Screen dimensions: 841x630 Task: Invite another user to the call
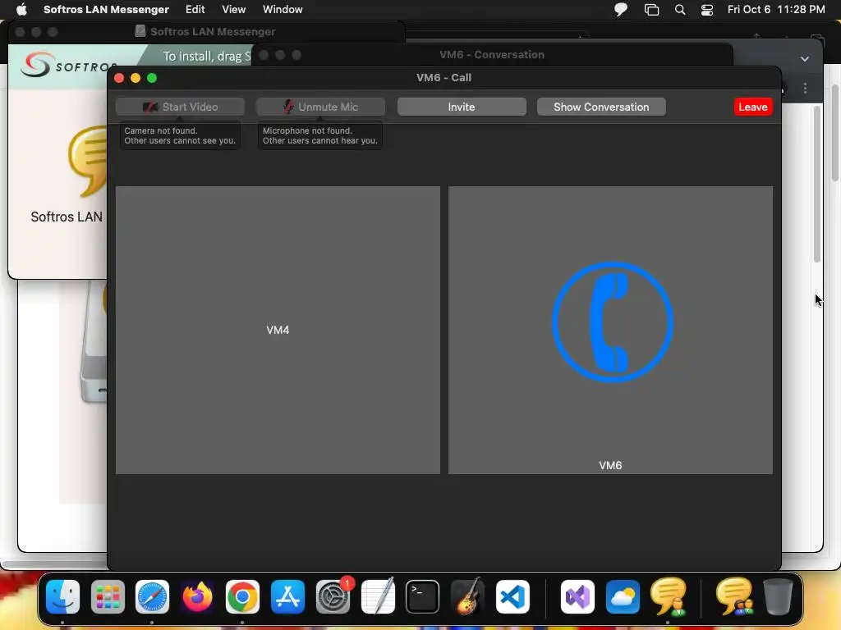coord(462,107)
